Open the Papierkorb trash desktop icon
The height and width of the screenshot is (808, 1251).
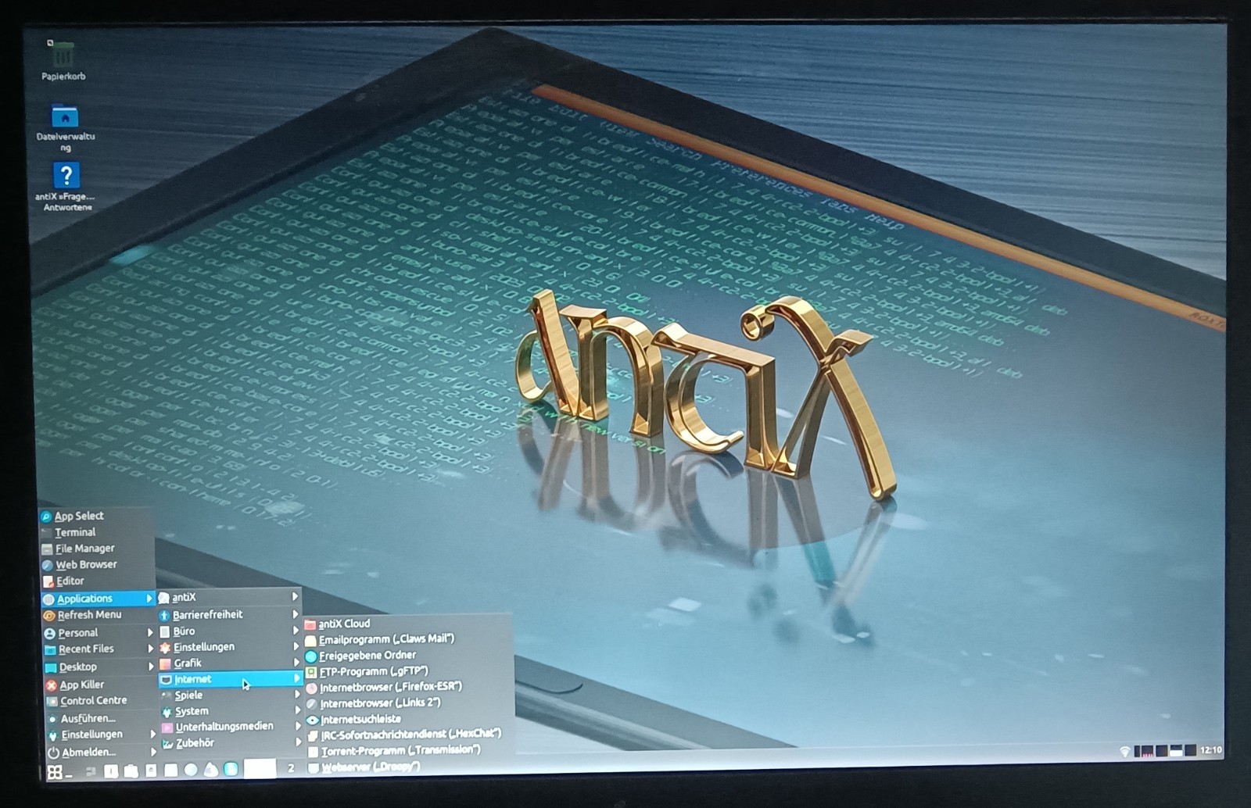63,61
